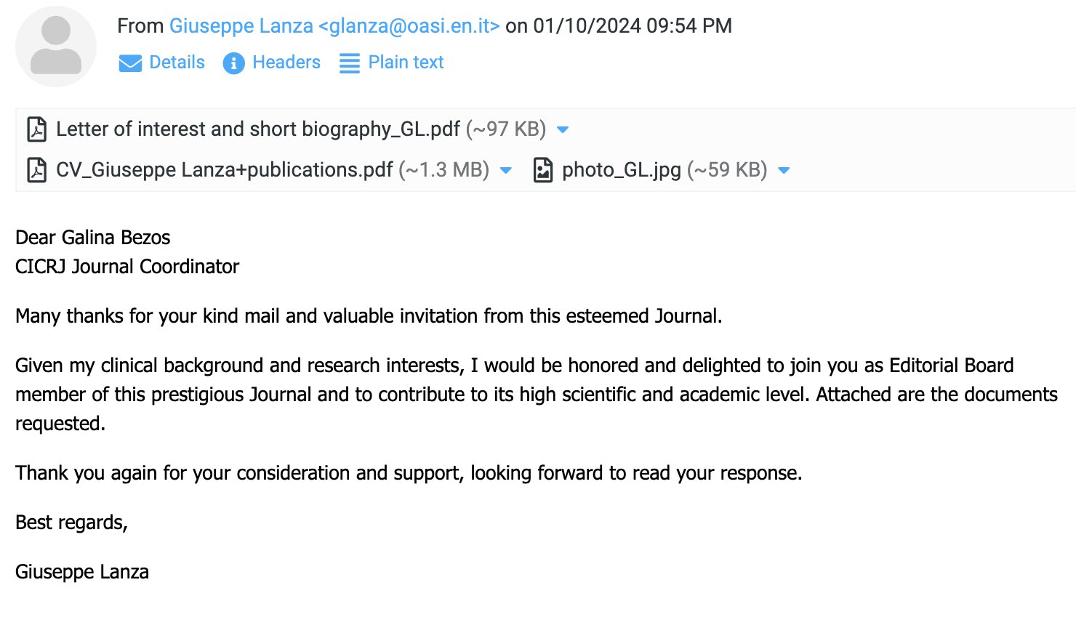The height and width of the screenshot is (625, 1076).
Task: Click the Headers info icon
Action: 233,63
